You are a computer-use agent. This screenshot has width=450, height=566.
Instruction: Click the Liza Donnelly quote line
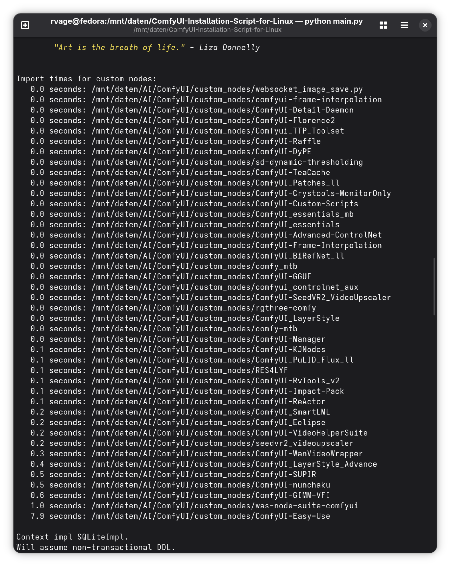point(157,48)
